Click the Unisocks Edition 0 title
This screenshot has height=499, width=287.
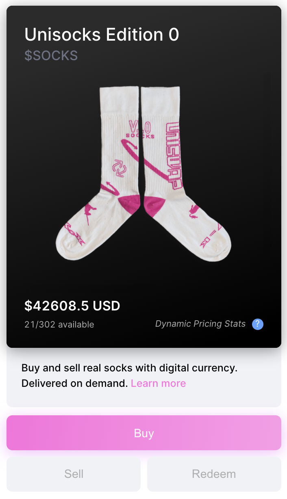tap(102, 35)
